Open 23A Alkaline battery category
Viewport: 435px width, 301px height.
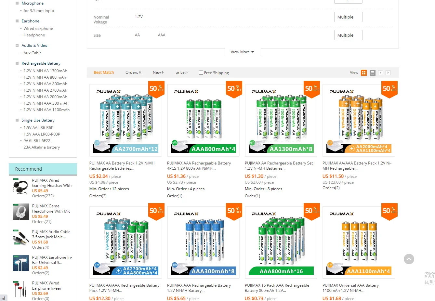(x=42, y=147)
